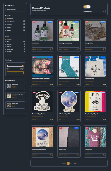
Task: Click the blue Featured badge on Fashion Pants
Action: point(77,128)
